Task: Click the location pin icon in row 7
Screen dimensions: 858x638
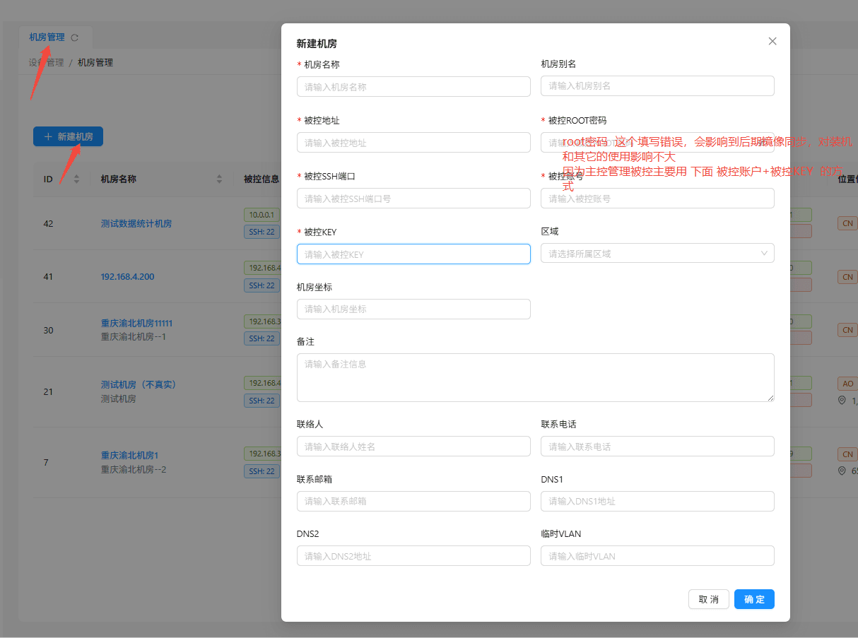Action: click(842, 471)
